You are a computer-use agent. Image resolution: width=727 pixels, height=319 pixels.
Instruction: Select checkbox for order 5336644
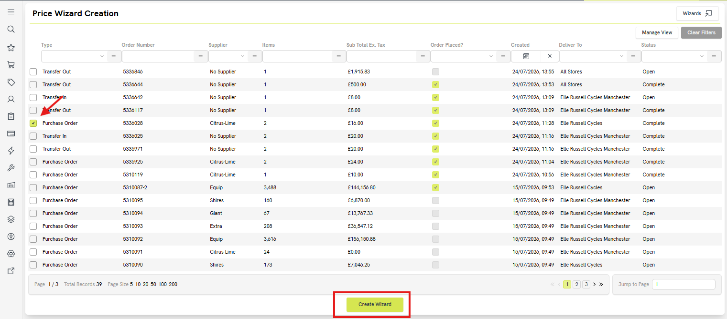pos(33,84)
